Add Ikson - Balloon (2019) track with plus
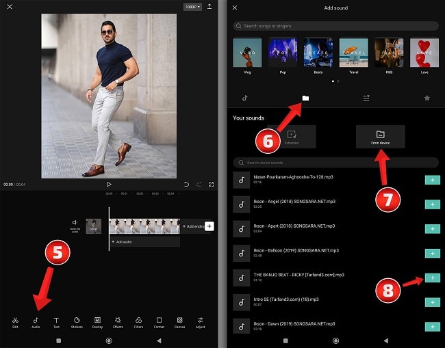The height and width of the screenshot is (348, 445). pyautogui.click(x=433, y=253)
